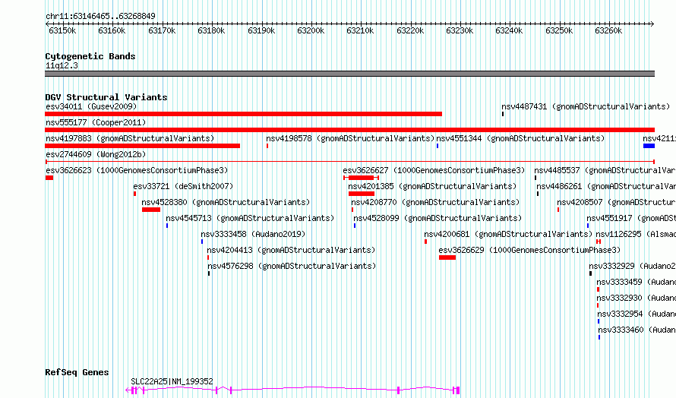The image size is (676, 398).
Task: Click the nsv4198578 variant label
Action: [350, 138]
